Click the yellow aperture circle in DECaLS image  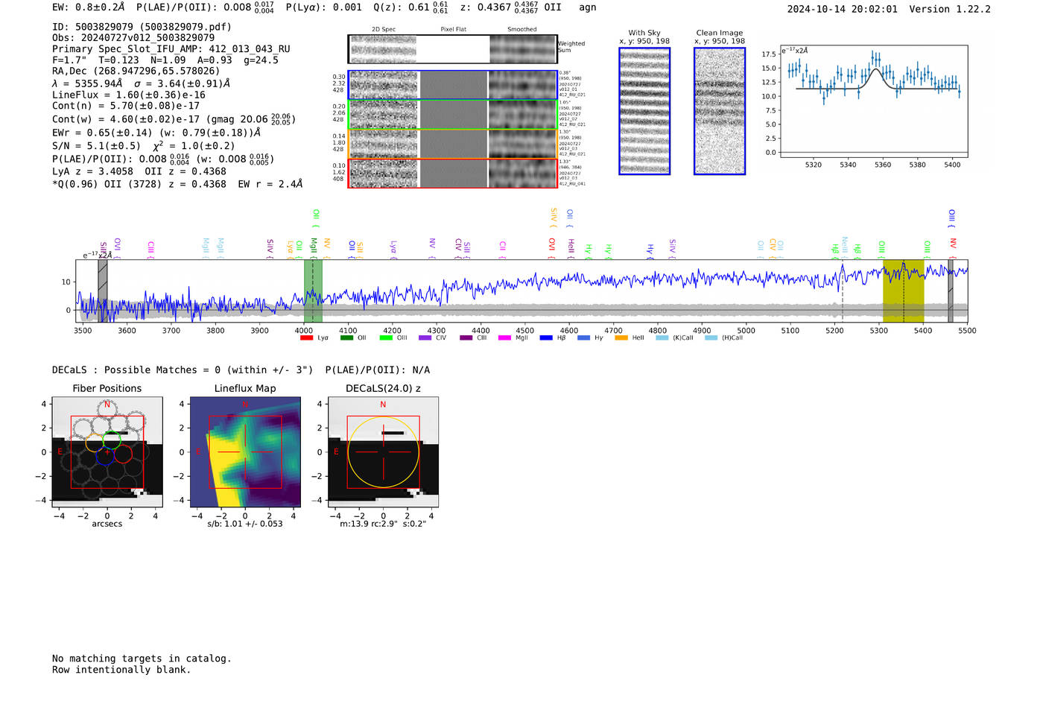click(383, 452)
